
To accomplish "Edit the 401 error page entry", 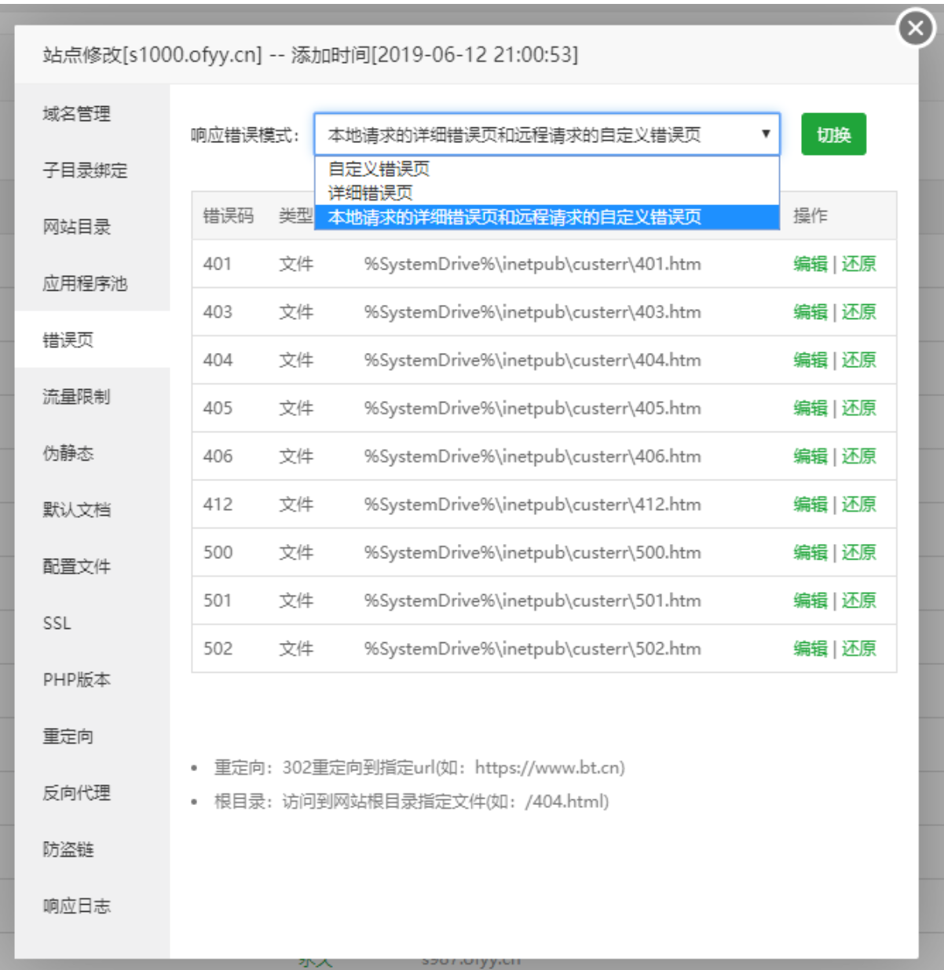I will point(809,264).
